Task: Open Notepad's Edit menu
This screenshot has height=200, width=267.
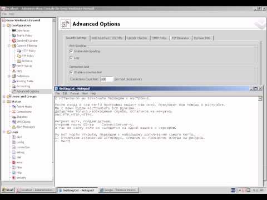Action: [x=65, y=93]
